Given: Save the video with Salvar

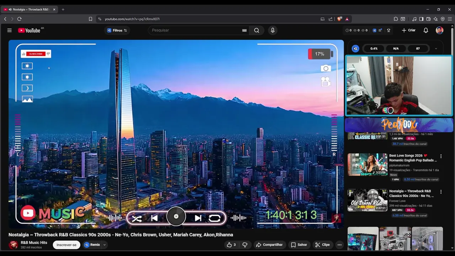Looking at the screenshot, I should pyautogui.click(x=299, y=245).
